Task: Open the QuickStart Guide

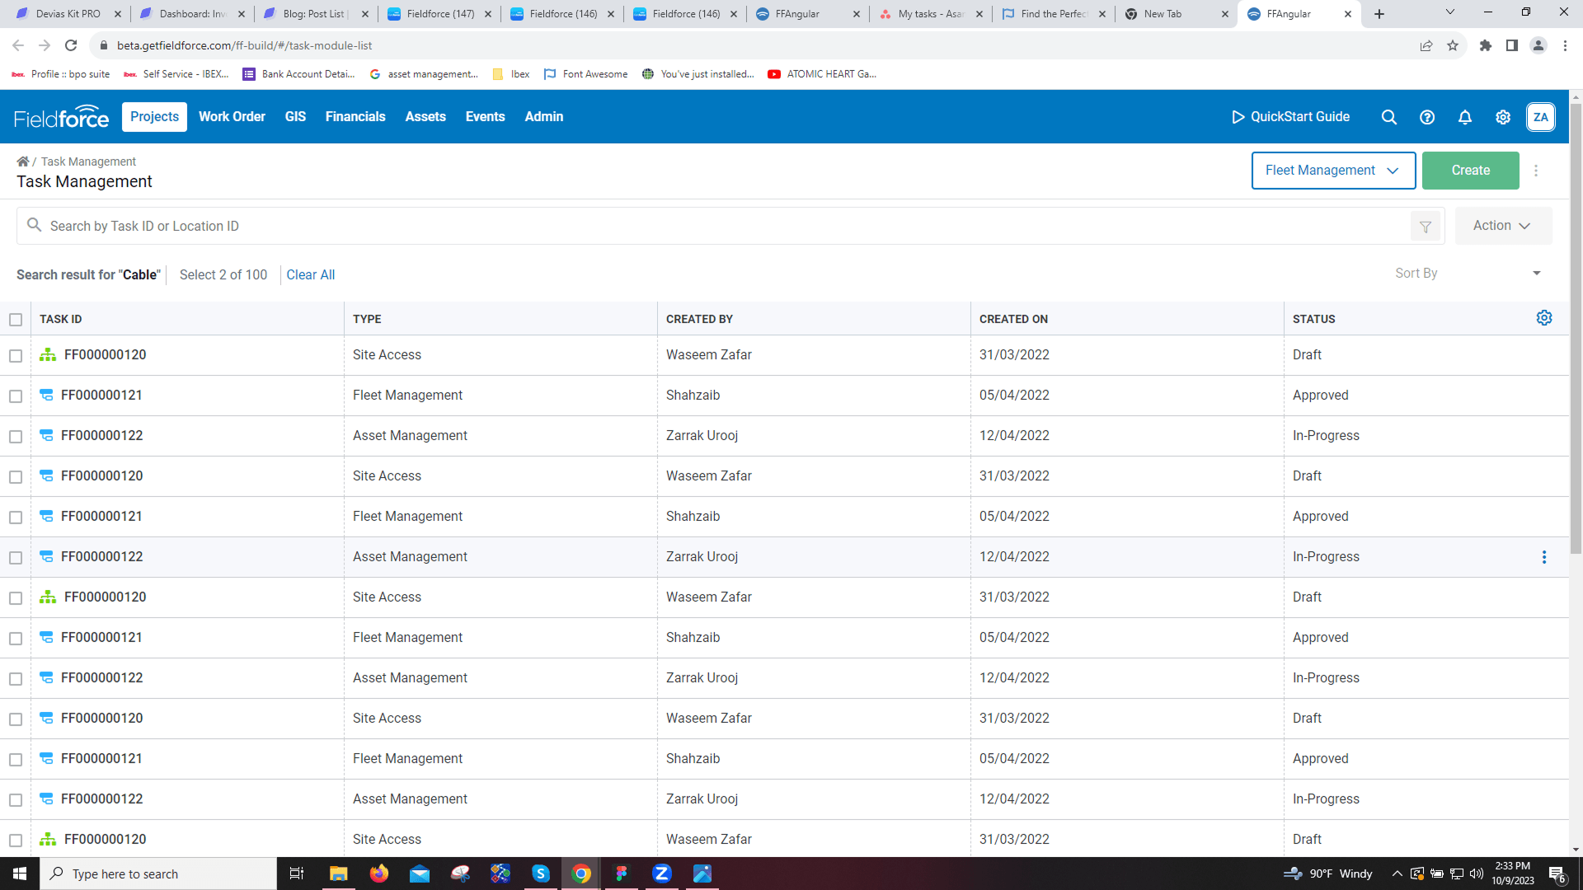Action: pyautogui.click(x=1290, y=117)
